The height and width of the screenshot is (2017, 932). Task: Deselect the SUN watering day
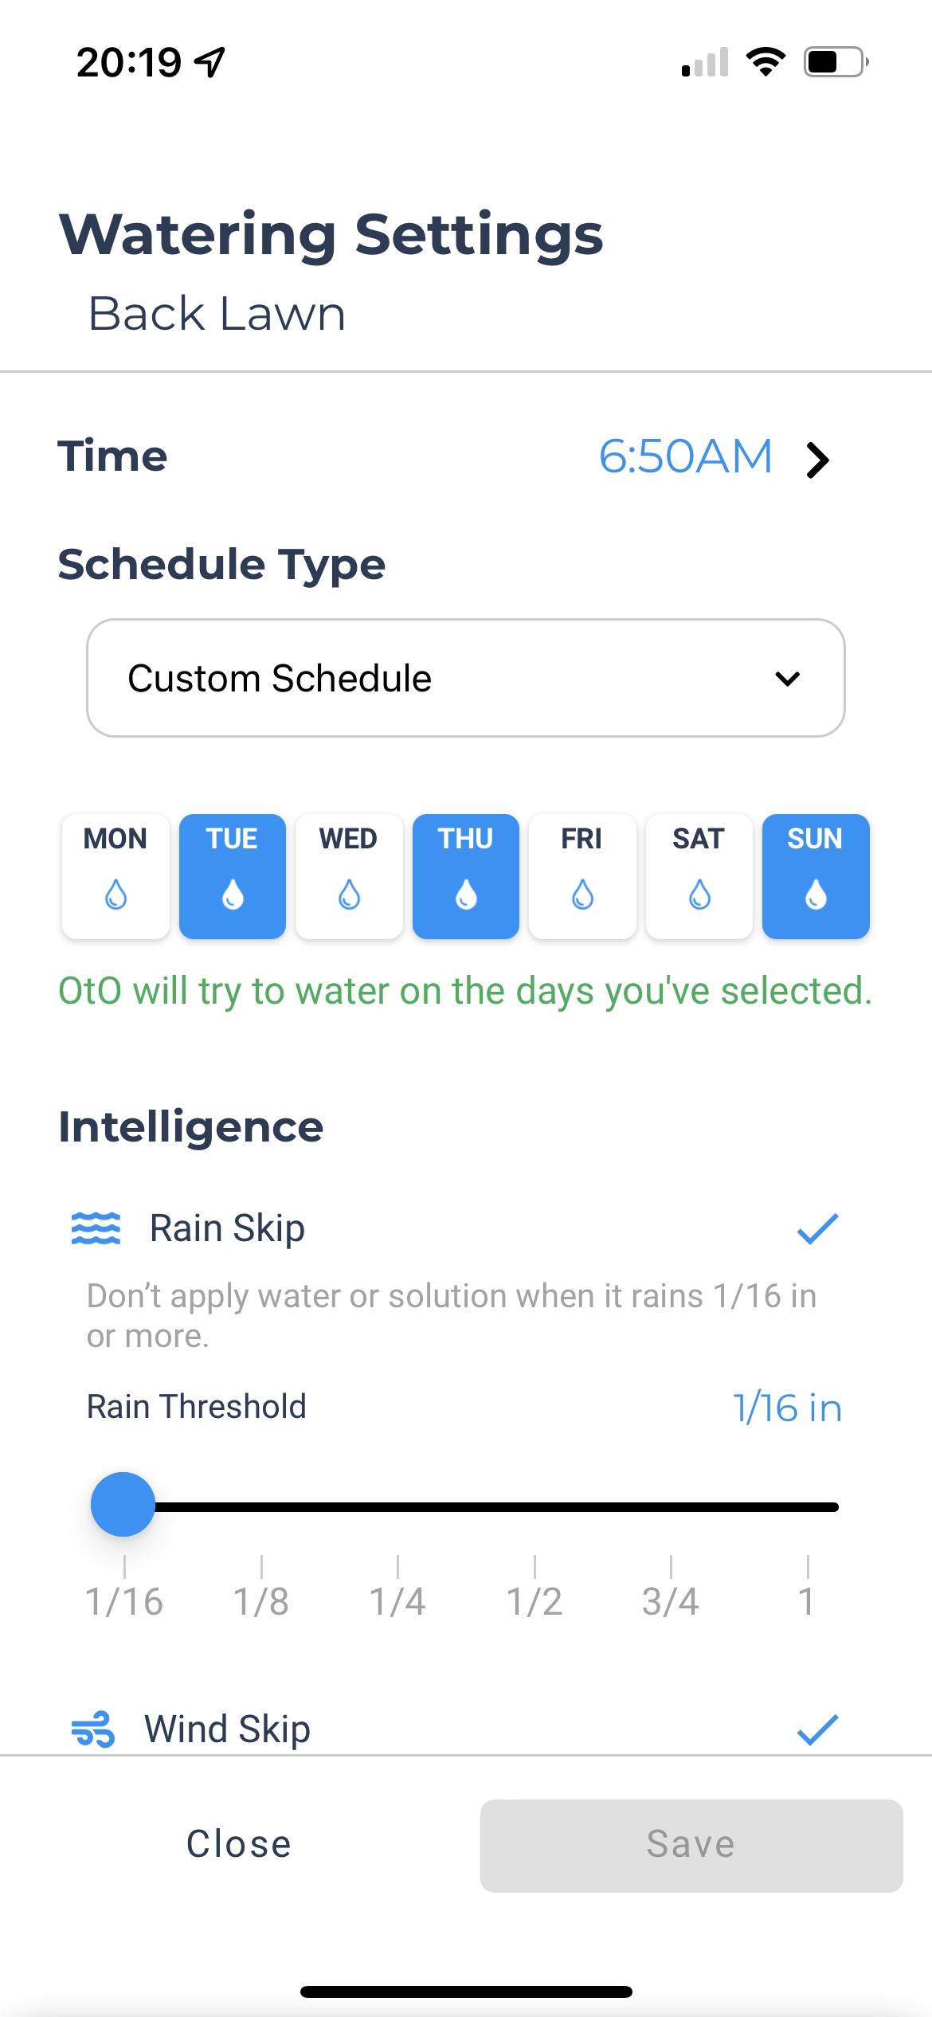click(x=816, y=876)
